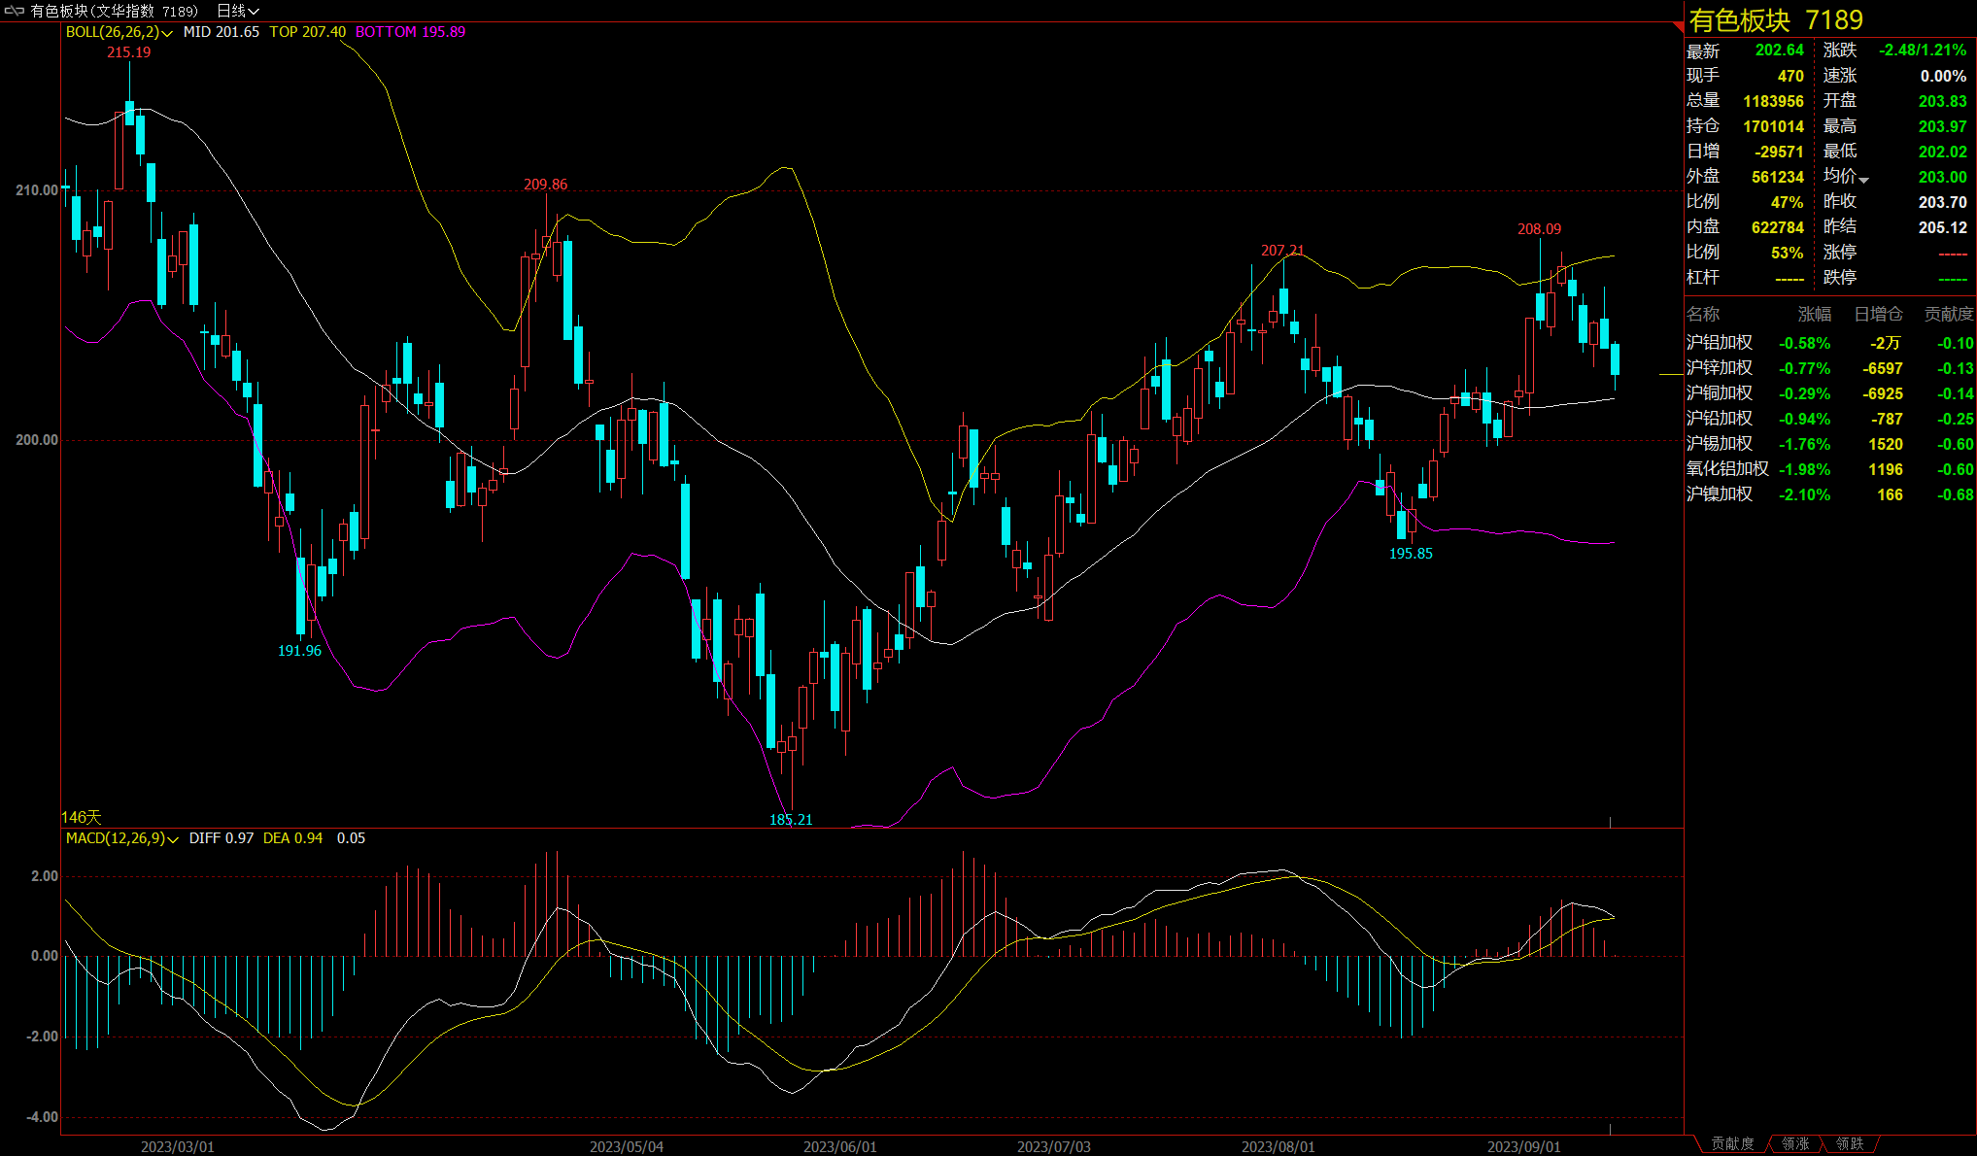The width and height of the screenshot is (1977, 1156).
Task: Click the 2023/03/01 date axis label
Action: tap(178, 1147)
